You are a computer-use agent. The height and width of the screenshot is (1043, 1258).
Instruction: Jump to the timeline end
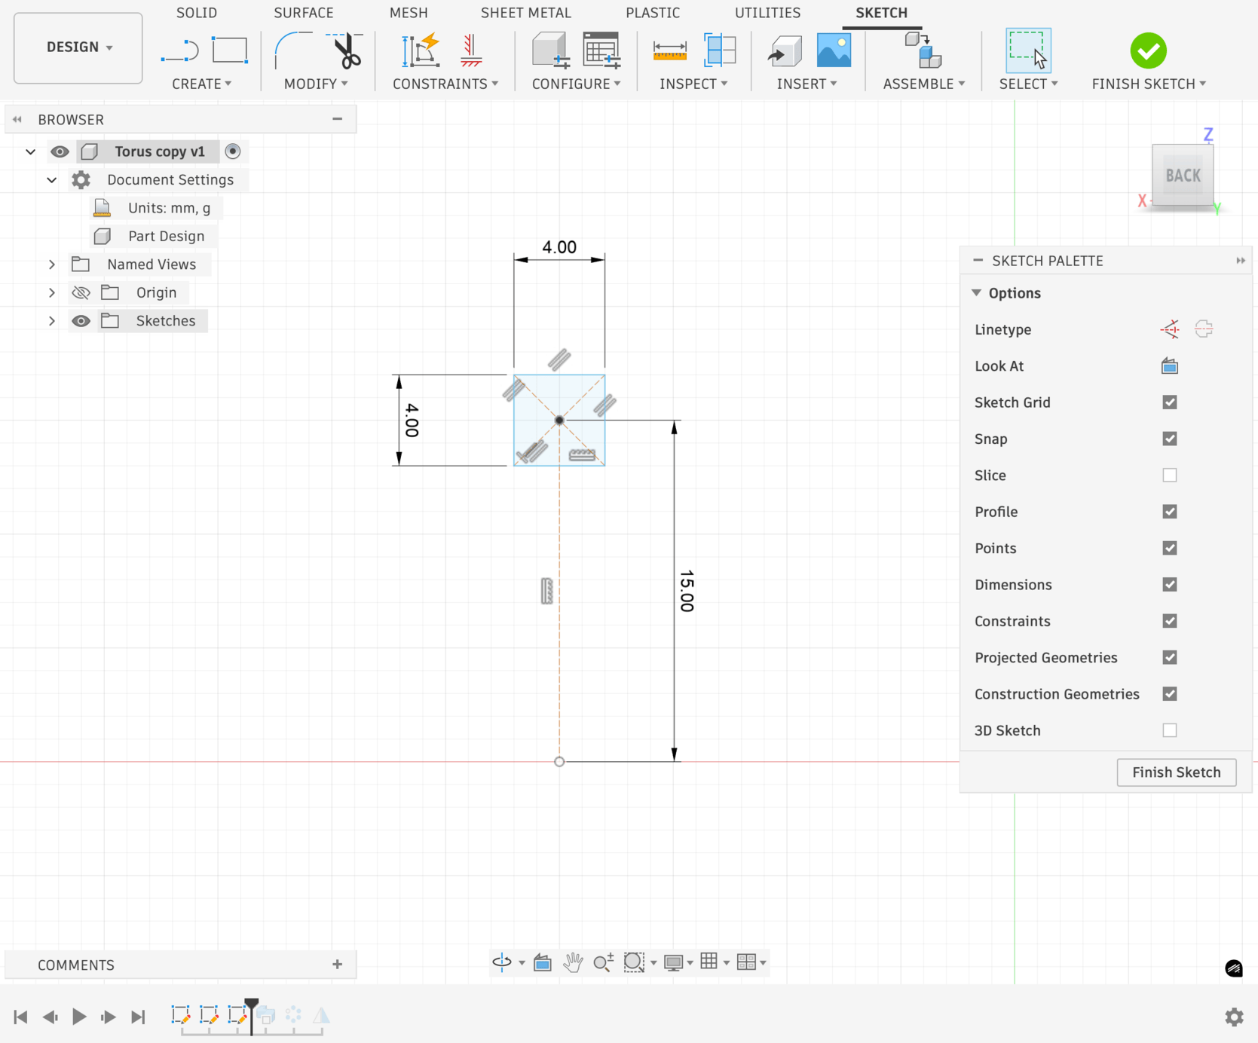(x=138, y=1017)
